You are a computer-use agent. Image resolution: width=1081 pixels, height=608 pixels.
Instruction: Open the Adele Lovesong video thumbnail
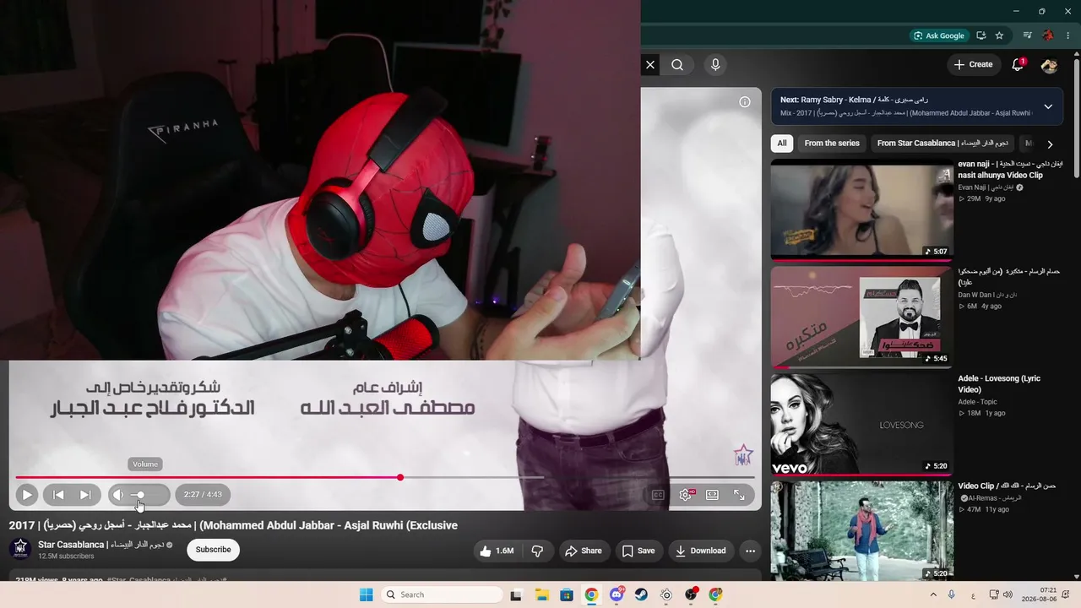[x=862, y=425]
